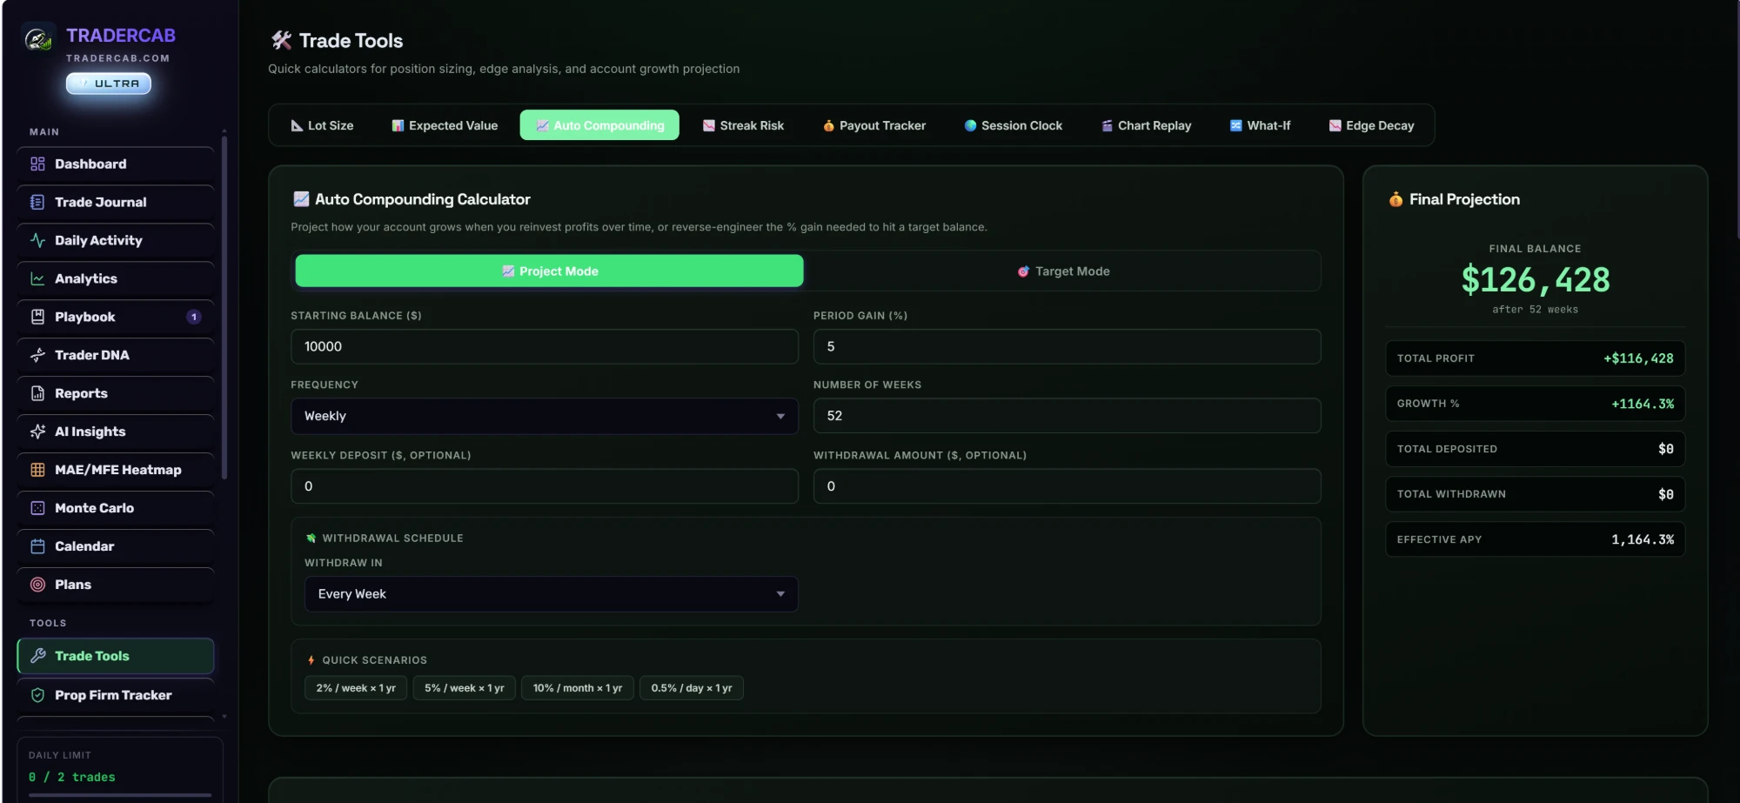1740x803 pixels.
Task: Click the MAE/MFE Heatmap table icon
Action: (x=37, y=470)
